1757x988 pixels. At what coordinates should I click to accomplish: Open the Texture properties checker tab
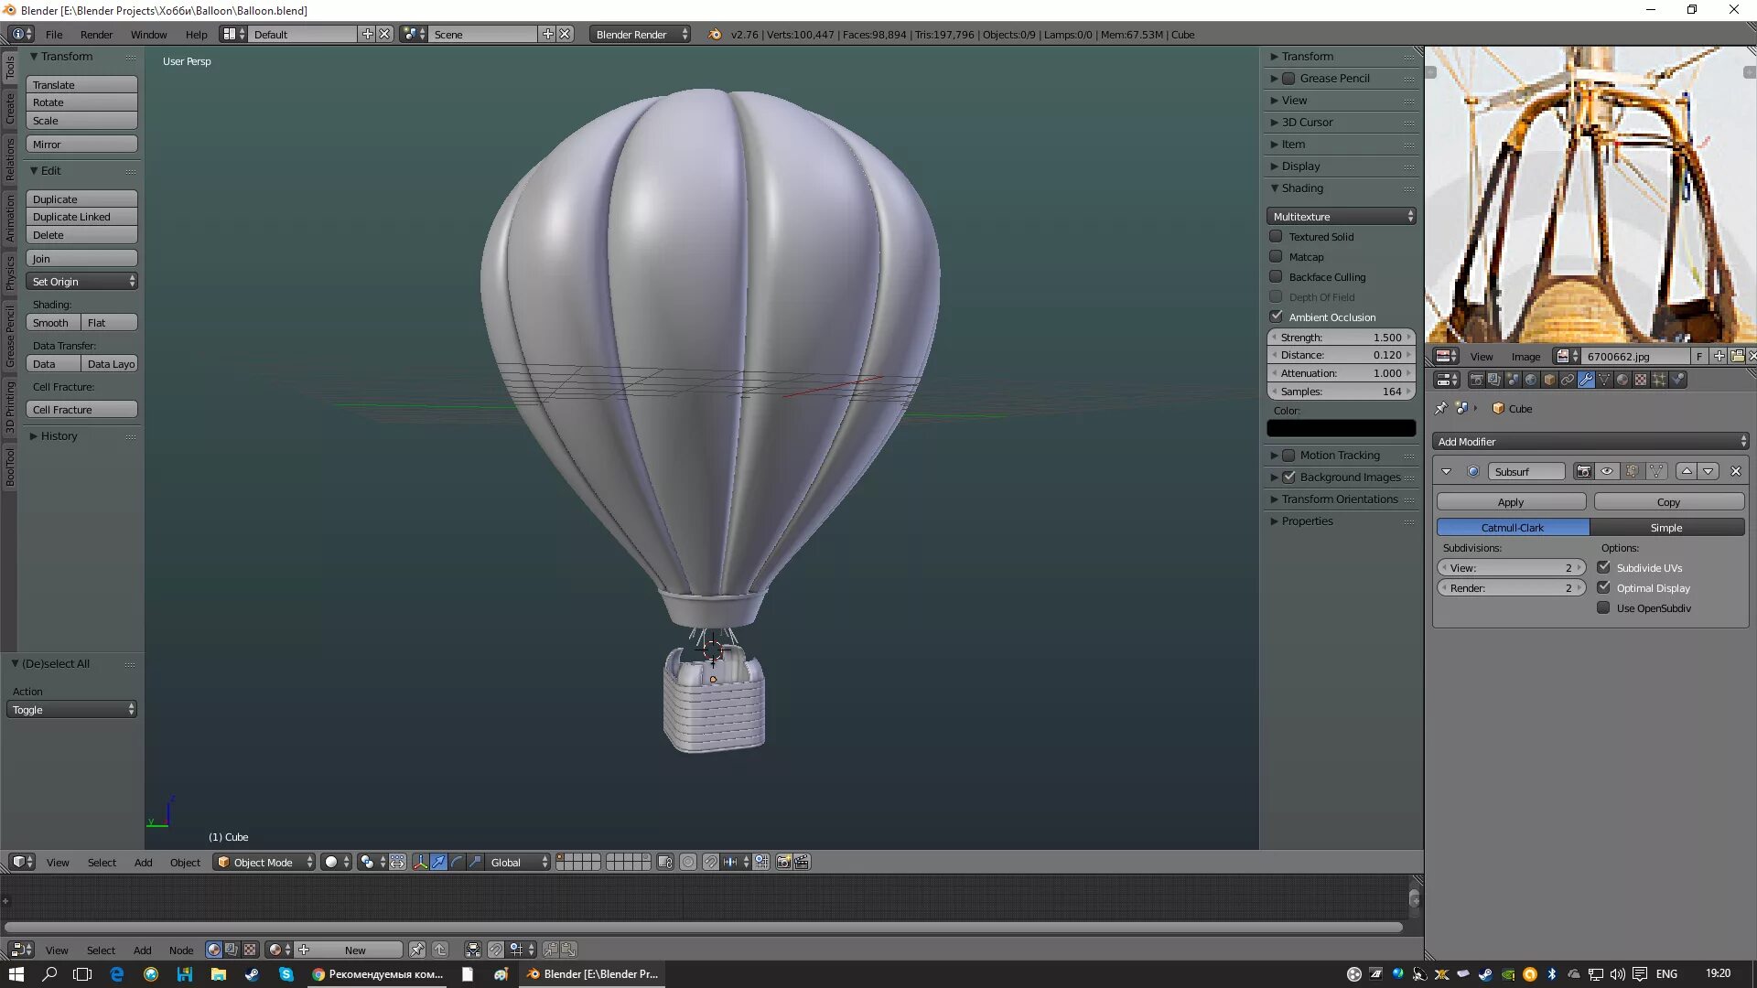point(1641,380)
